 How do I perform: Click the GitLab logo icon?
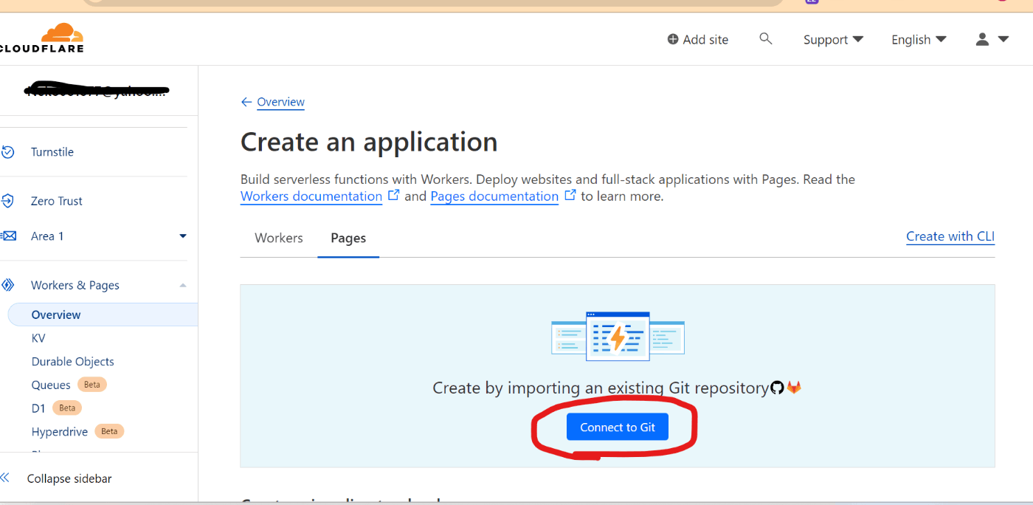(x=794, y=388)
